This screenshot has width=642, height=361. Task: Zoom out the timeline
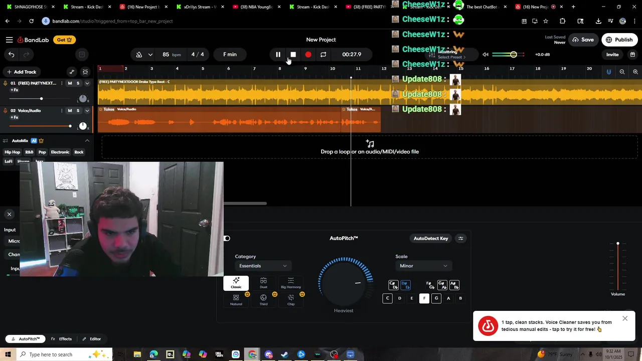click(622, 72)
